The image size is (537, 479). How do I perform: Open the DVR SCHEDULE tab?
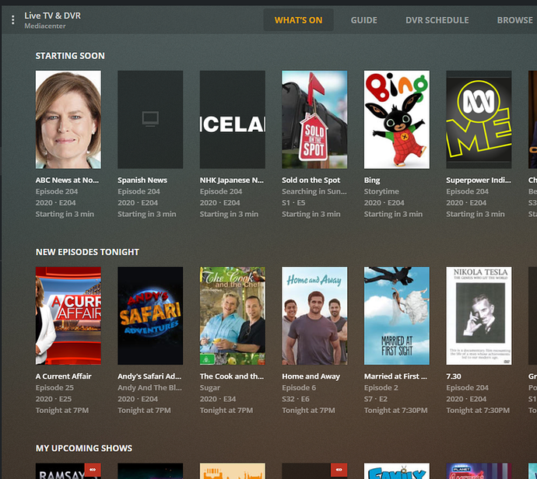437,20
